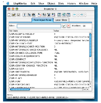Click the Clone tool icon
Image resolution: width=101 pixels, height=103 pixels.
[x=64, y=15]
